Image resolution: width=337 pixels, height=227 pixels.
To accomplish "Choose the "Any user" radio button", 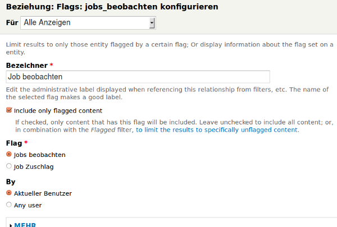I will (x=9, y=205).
